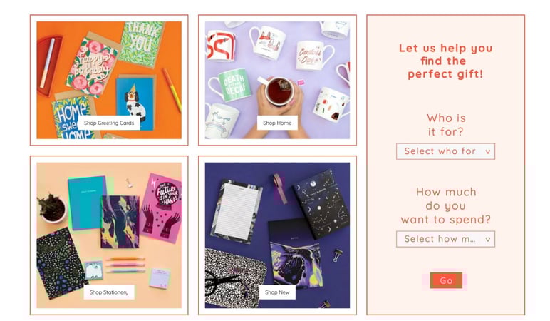Open the Shop Home category link

[x=277, y=123]
